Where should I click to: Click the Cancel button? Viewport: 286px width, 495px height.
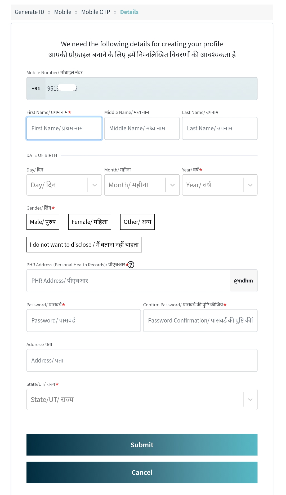[142, 472]
